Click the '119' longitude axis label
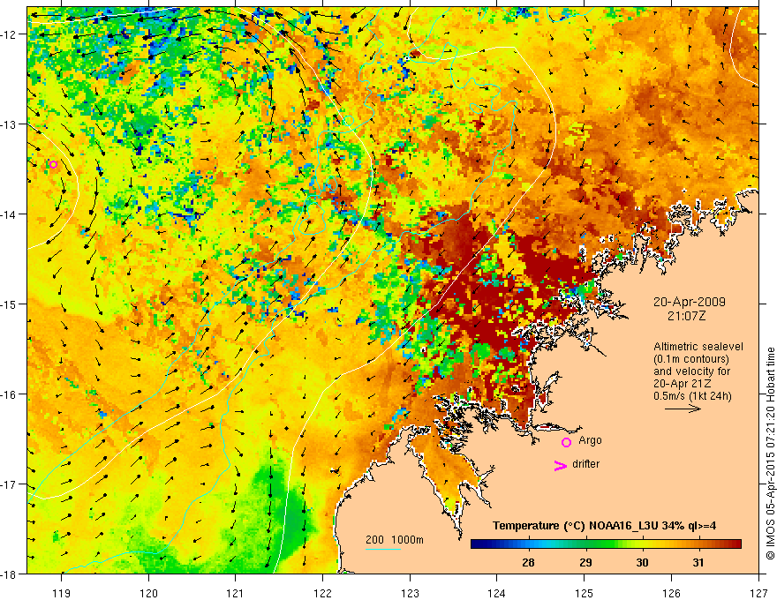Image resolution: width=777 pixels, height=600 pixels. [62, 593]
